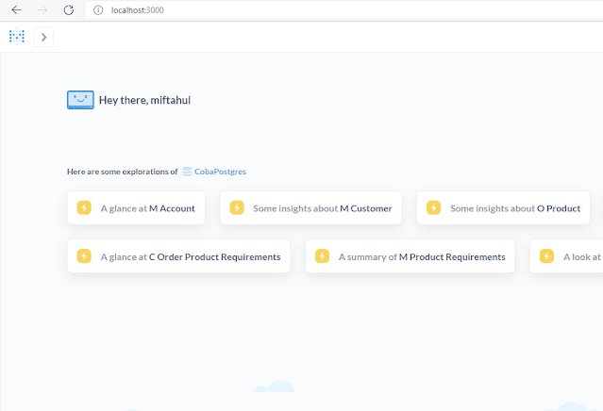Open A glance at M Account

pyautogui.click(x=136, y=207)
